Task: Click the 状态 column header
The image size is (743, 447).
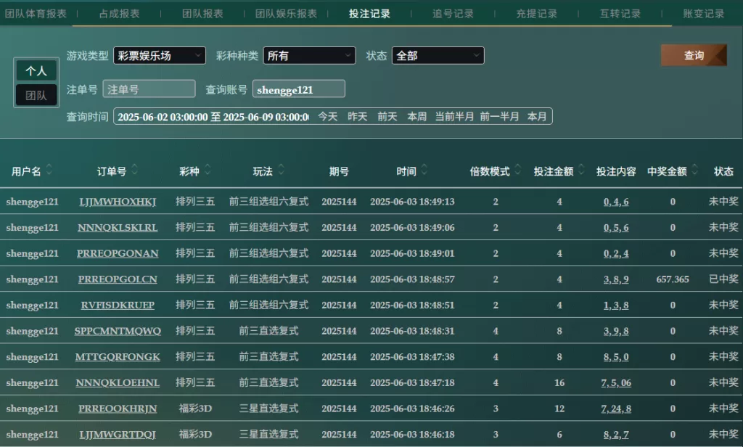Action: [723, 171]
